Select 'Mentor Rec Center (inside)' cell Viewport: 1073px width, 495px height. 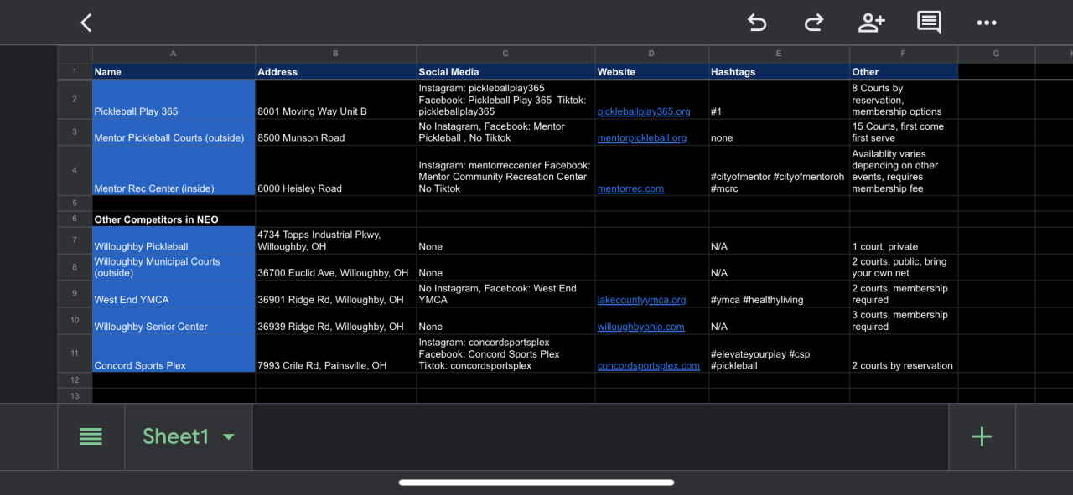point(174,171)
